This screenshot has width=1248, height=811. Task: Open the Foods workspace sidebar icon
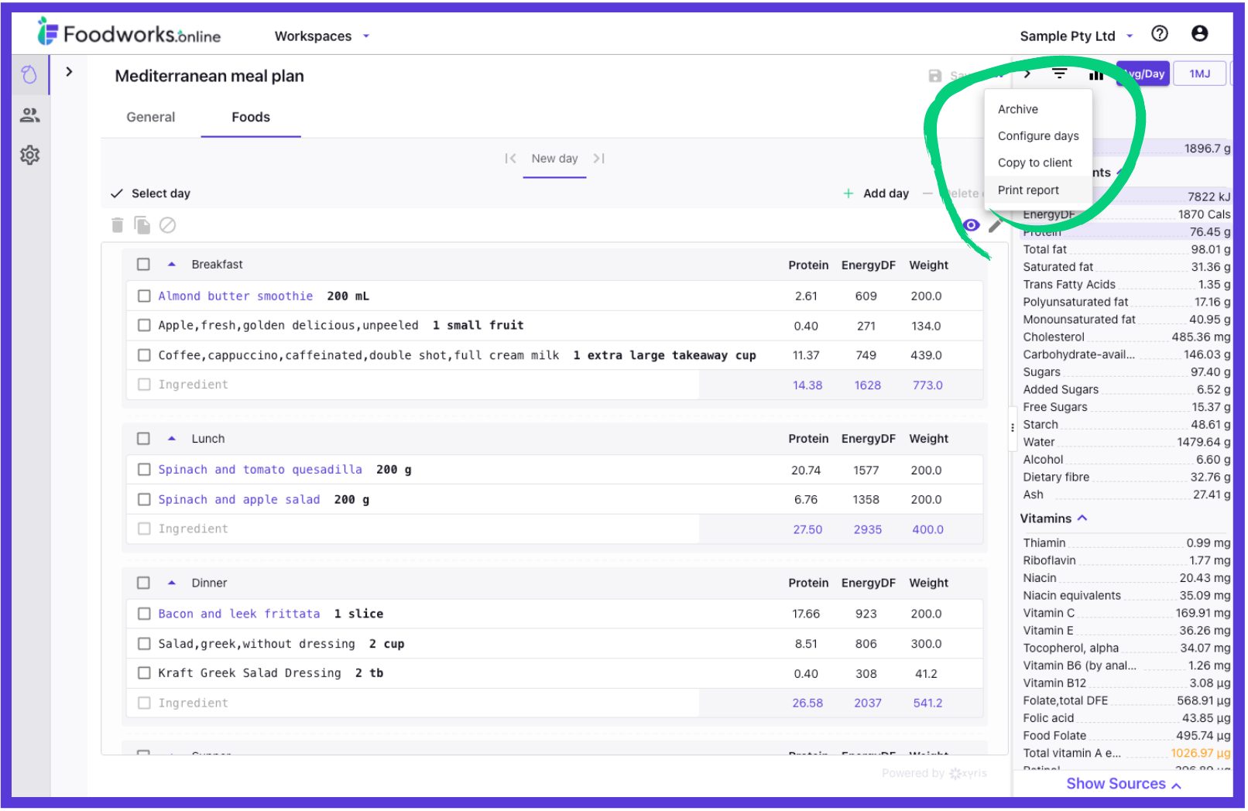[29, 74]
